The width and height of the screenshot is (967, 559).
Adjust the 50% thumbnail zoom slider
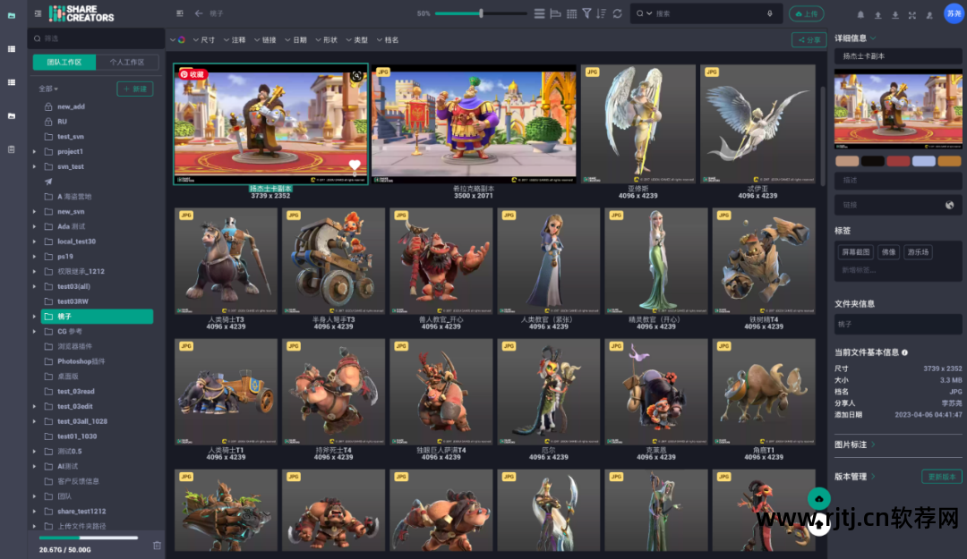481,13
